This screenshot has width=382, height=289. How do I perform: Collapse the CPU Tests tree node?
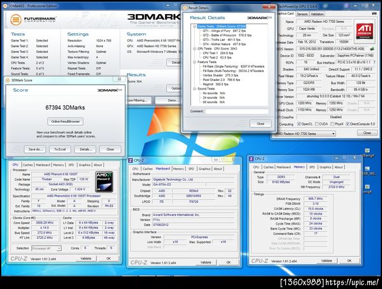[x=194, y=49]
